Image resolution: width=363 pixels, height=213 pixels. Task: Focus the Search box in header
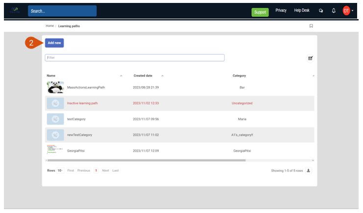coord(62,11)
